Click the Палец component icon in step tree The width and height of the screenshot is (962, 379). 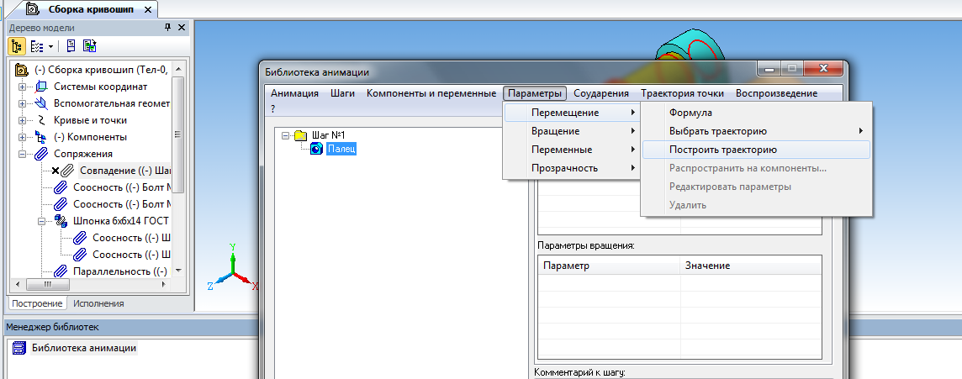coord(317,149)
